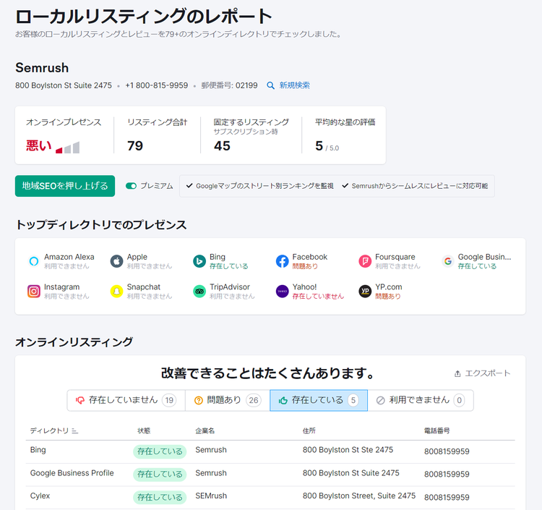Click the Yahoo! 存在していません status text
The height and width of the screenshot is (510, 542).
pos(318,296)
